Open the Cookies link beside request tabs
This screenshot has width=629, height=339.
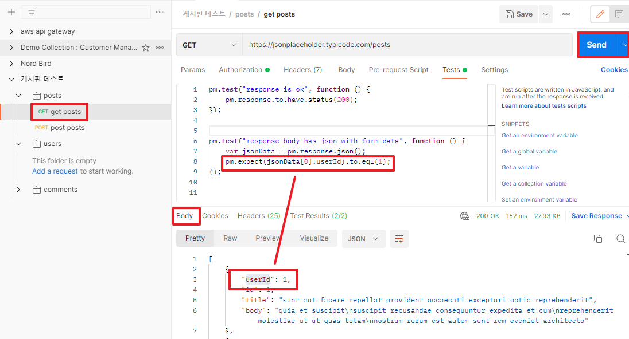(x=614, y=70)
